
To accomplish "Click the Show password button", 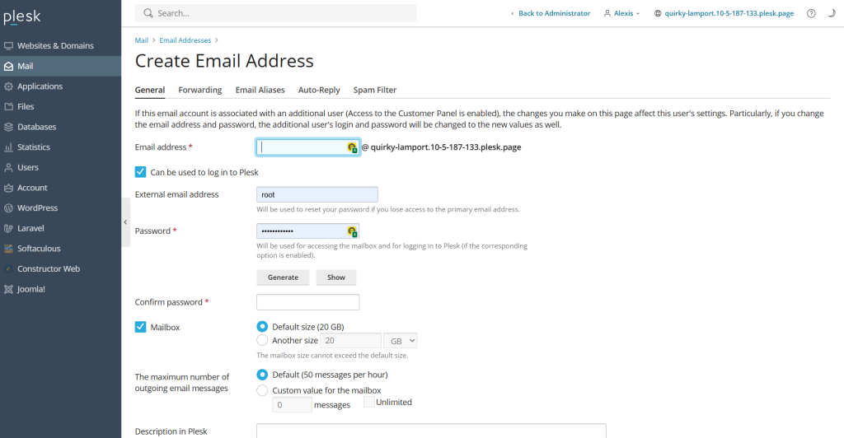I will [336, 277].
